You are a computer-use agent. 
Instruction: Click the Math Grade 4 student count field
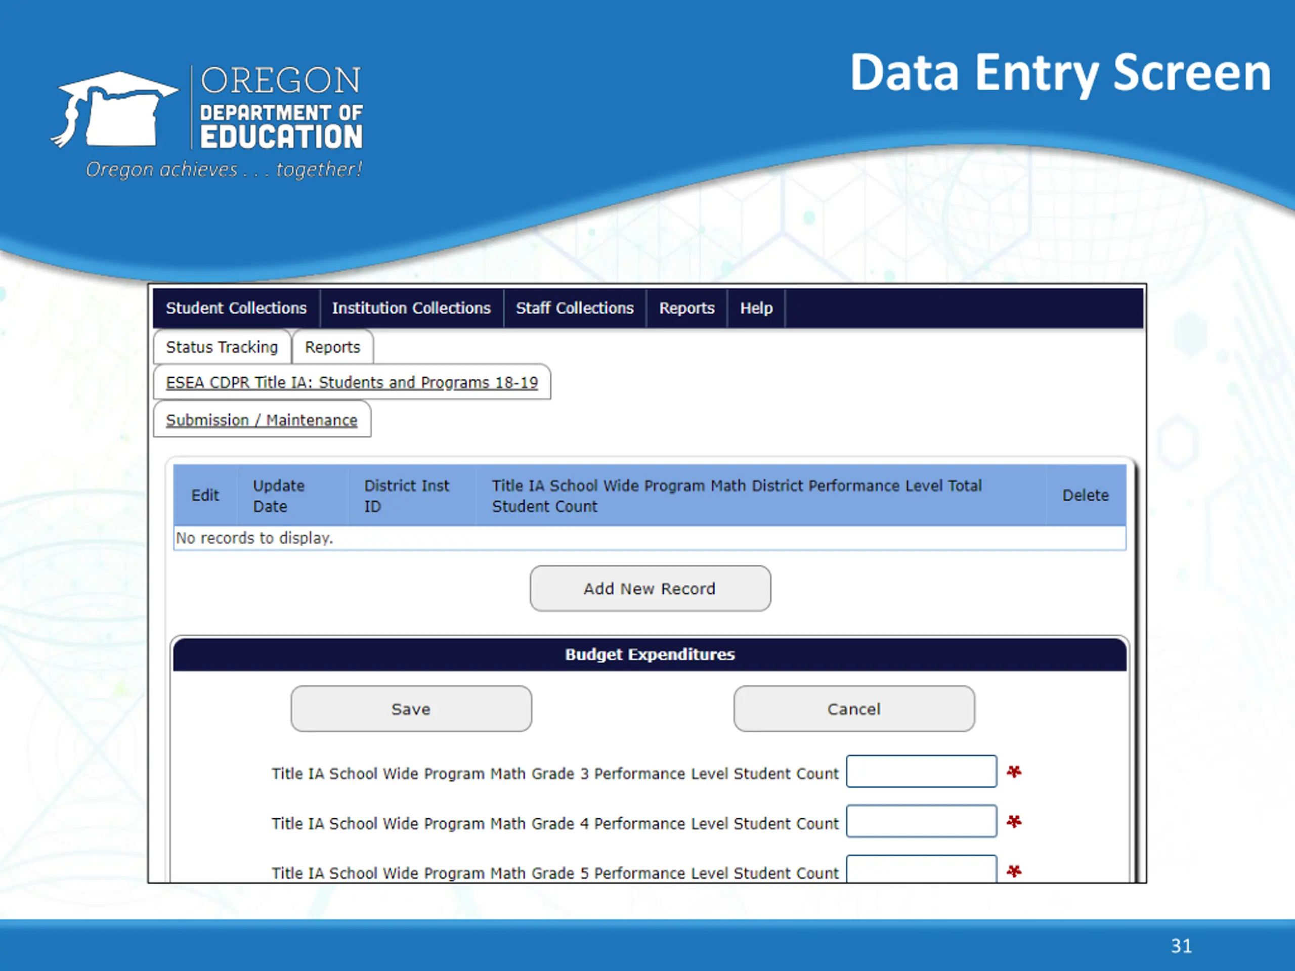coord(922,821)
